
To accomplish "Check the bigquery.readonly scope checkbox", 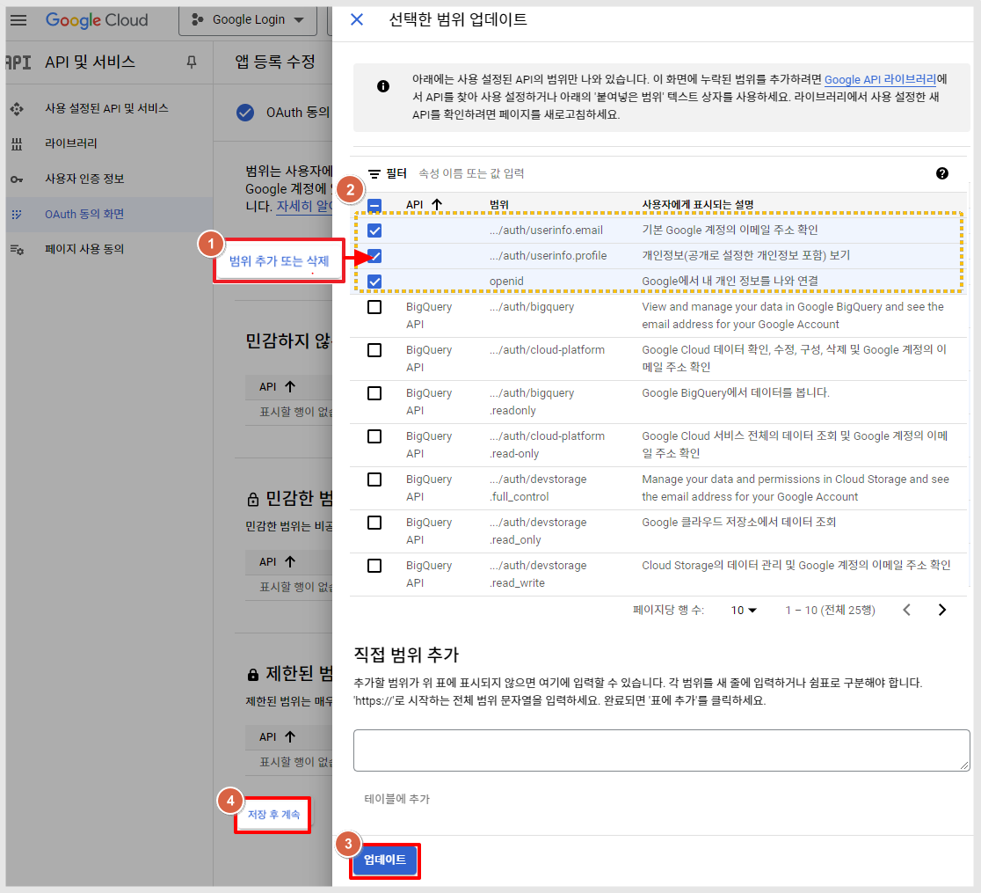I will click(374, 393).
